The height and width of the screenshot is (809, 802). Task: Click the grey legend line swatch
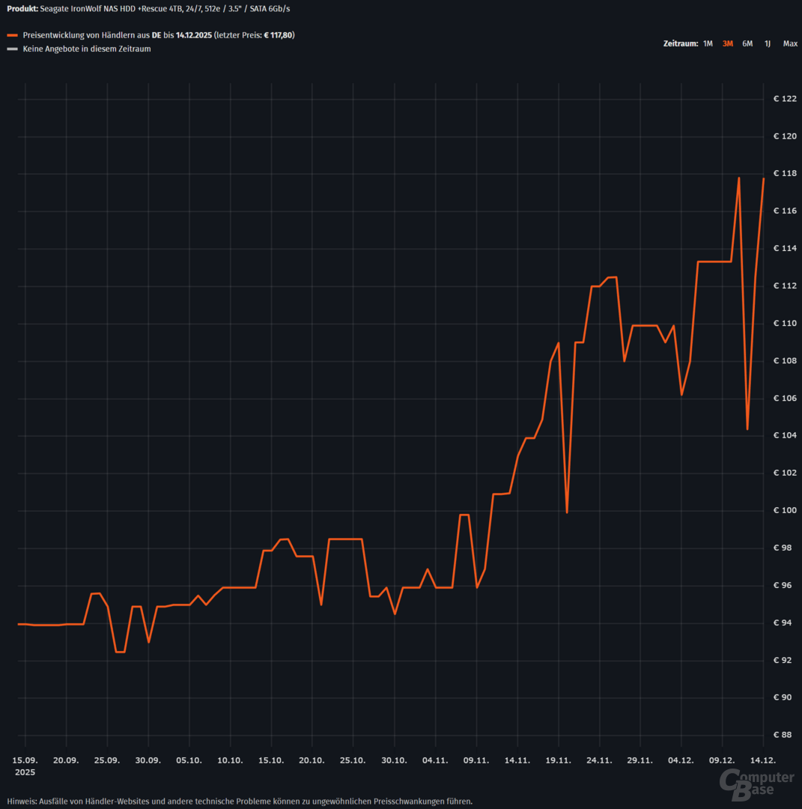point(12,49)
